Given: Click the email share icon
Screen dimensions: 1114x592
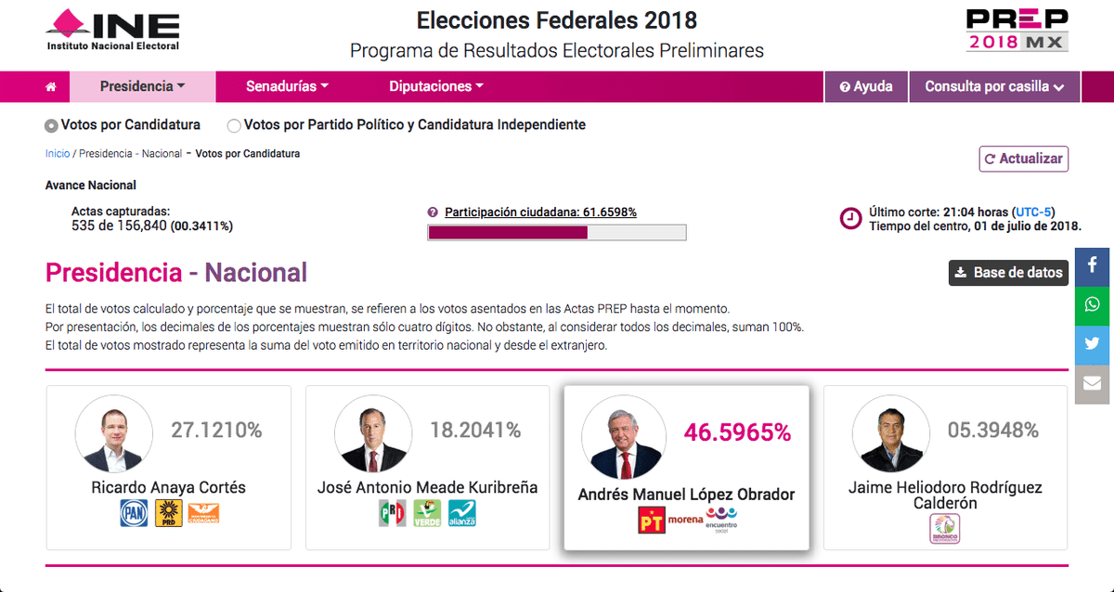Looking at the screenshot, I should coord(1093,383).
